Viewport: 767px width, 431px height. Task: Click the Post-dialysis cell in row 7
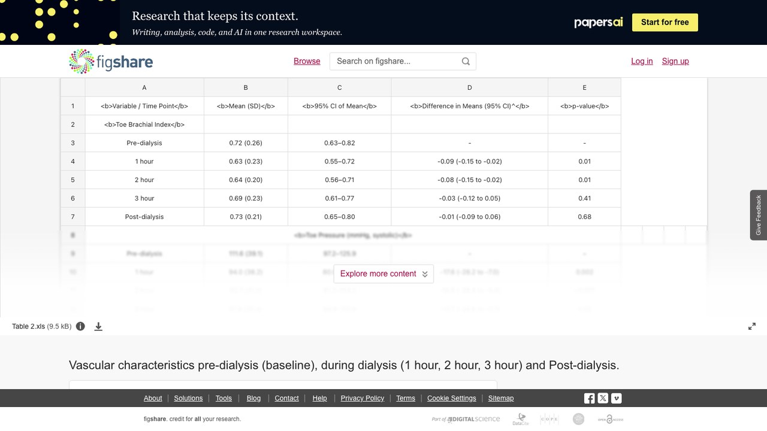coord(144,217)
